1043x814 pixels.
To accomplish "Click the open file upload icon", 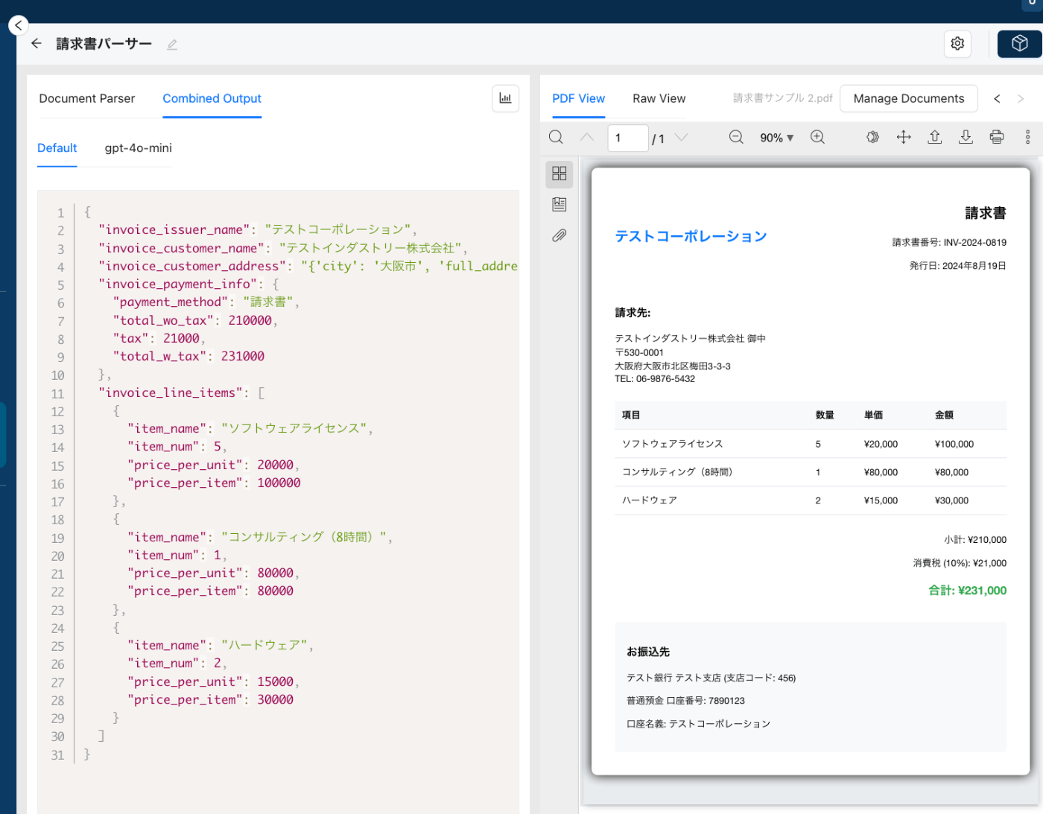I will coord(935,137).
